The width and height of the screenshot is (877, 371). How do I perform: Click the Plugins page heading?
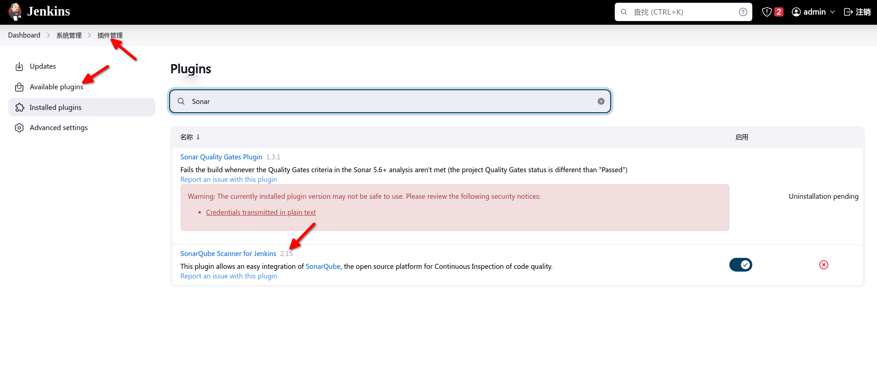tap(191, 69)
